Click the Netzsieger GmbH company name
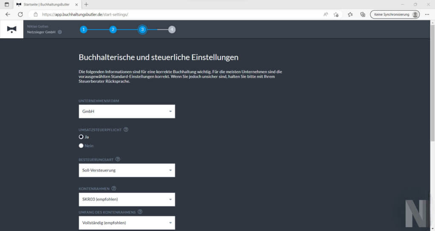Viewport: 435px width, 231px height. coord(41,32)
